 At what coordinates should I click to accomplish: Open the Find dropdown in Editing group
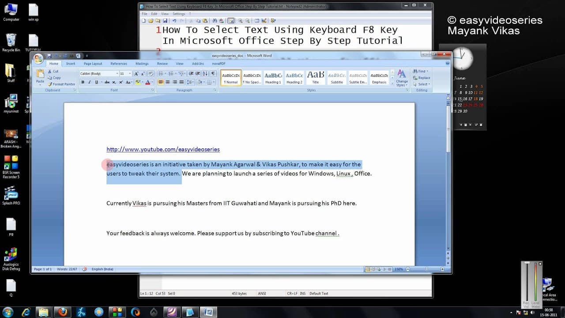[x=421, y=71]
